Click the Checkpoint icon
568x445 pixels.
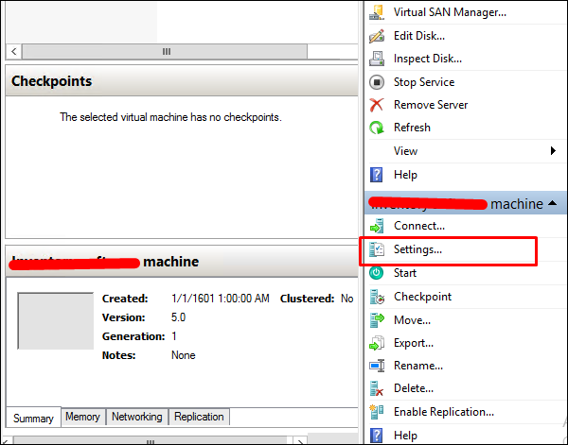[x=377, y=297]
